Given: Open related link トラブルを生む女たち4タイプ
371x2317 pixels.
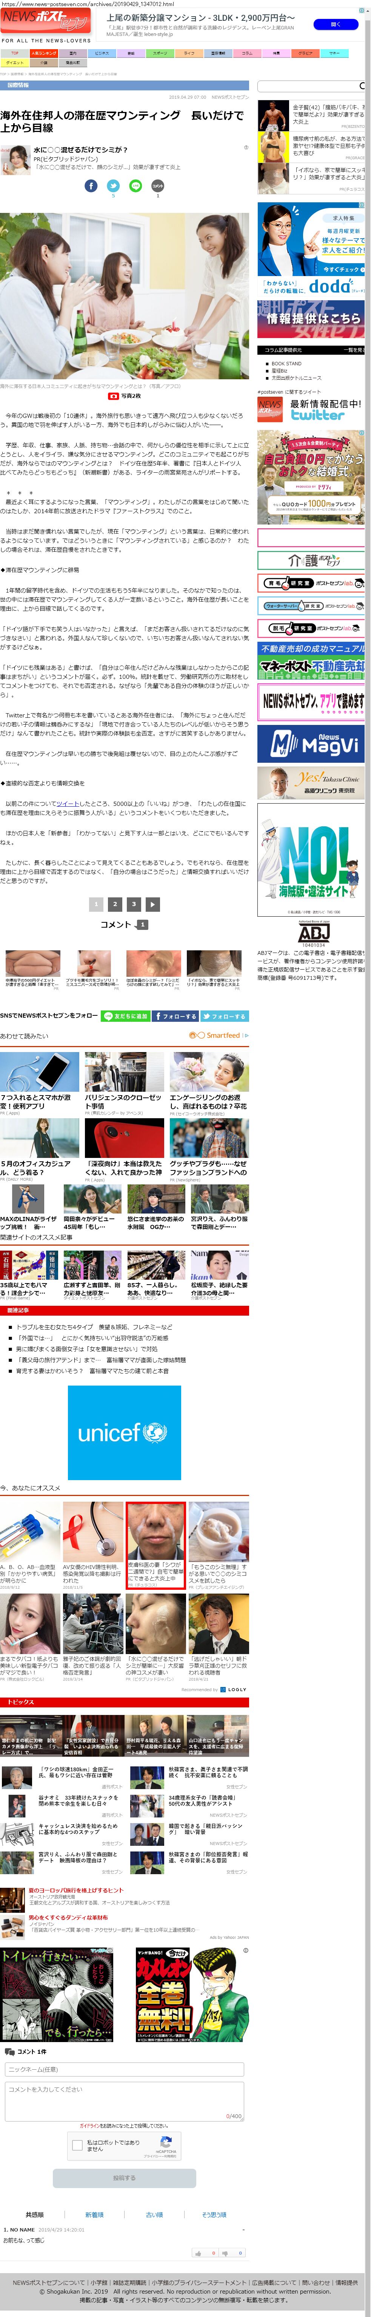Looking at the screenshot, I should click(94, 1327).
